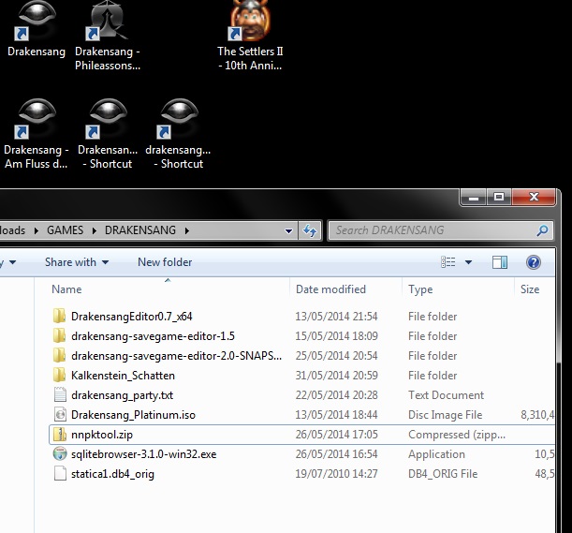Click the Compressed (zipp... type cell

tap(457, 435)
